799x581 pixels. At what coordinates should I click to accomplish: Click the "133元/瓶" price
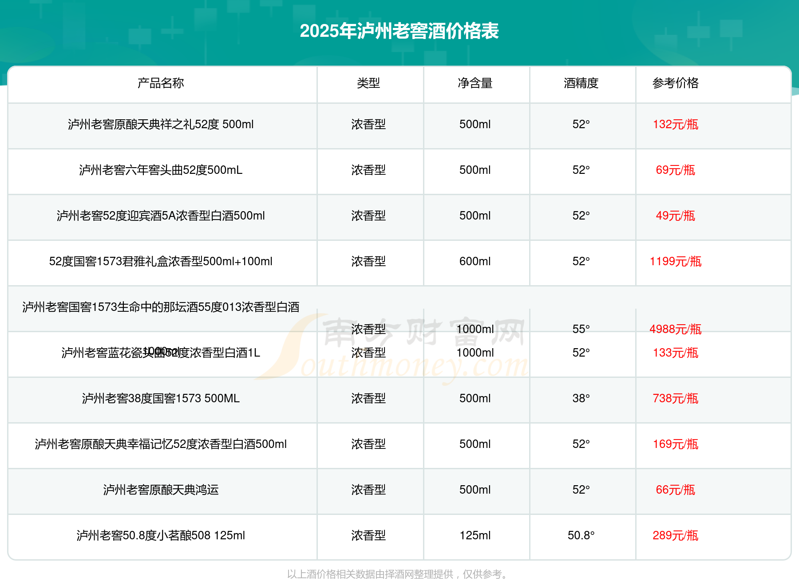point(676,353)
